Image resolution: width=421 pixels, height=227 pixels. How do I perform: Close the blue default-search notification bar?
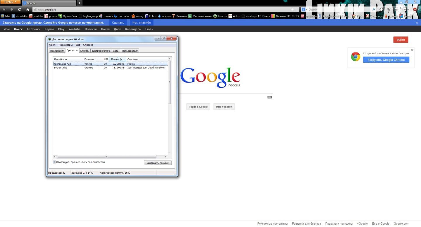coord(417,22)
